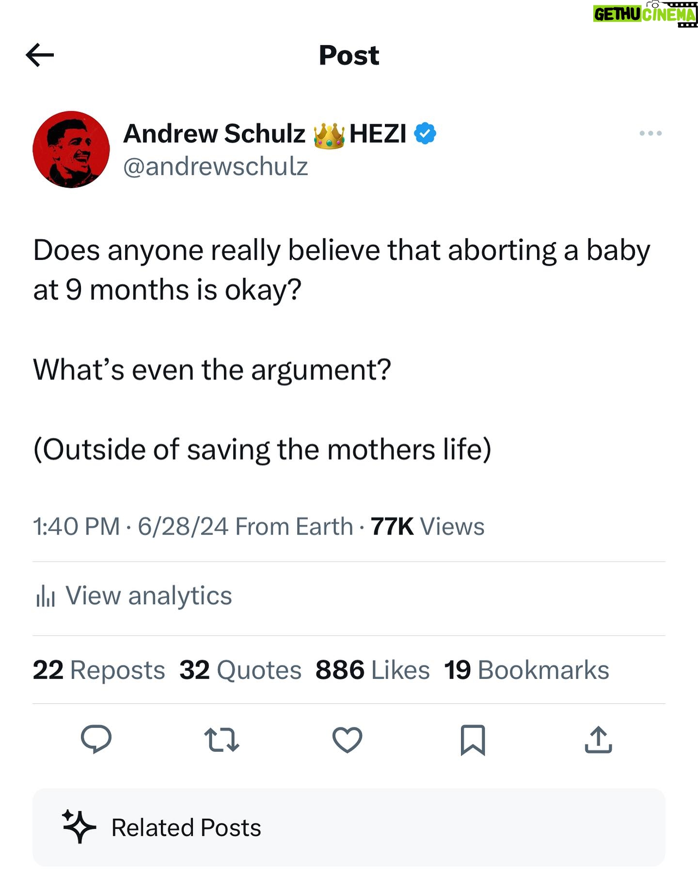View the 32 Quotes list
The image size is (698, 873).
point(240,670)
